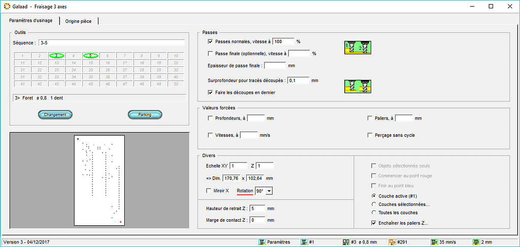Enable forced Paliers checkbox
Screen dimensions: 520x247
[x=370, y=118]
